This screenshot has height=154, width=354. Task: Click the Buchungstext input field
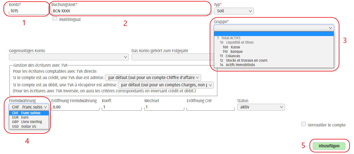click(x=130, y=11)
